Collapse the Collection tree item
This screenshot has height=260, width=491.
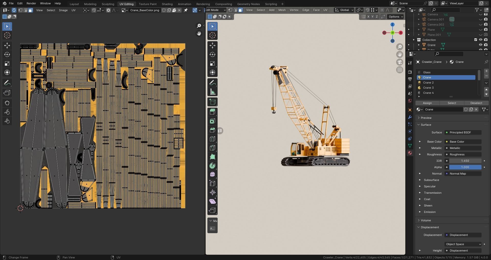(414, 40)
